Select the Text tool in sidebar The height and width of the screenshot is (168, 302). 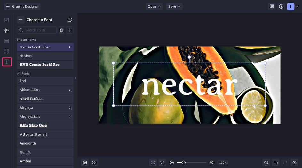click(7, 62)
